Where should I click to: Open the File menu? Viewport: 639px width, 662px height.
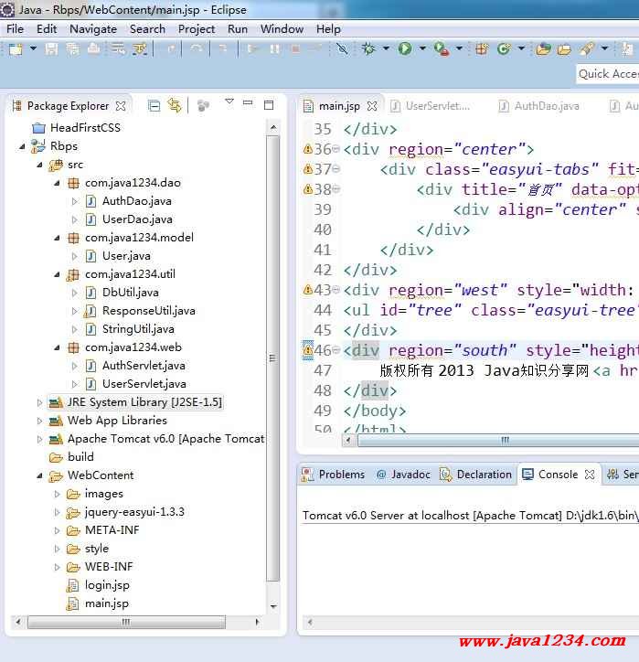click(16, 29)
